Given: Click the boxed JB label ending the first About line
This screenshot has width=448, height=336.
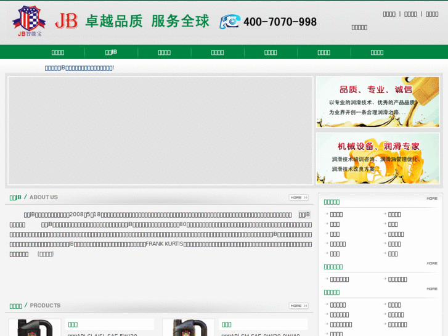Looking at the screenshot, I should 304,215.
